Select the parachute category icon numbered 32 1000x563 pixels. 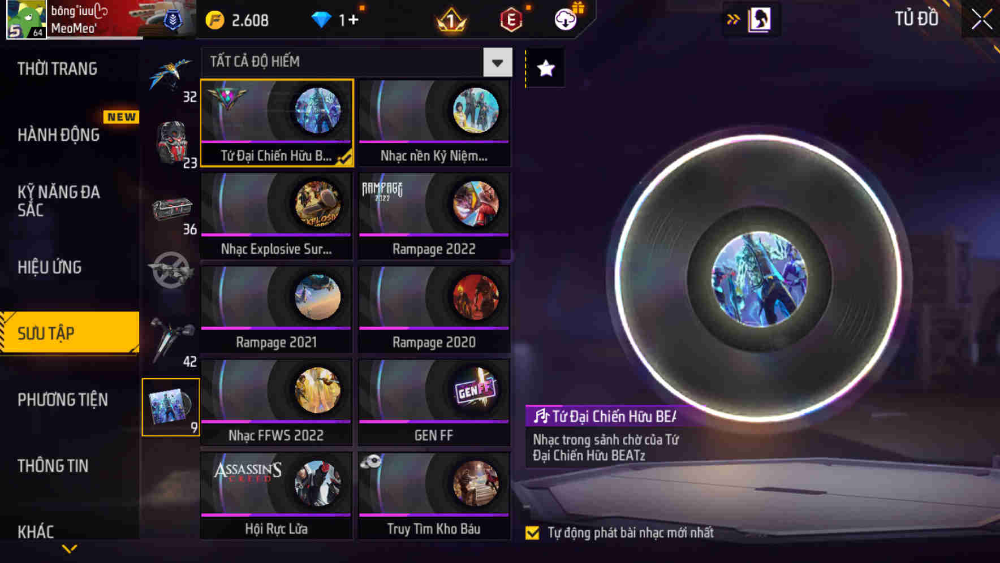[x=171, y=77]
